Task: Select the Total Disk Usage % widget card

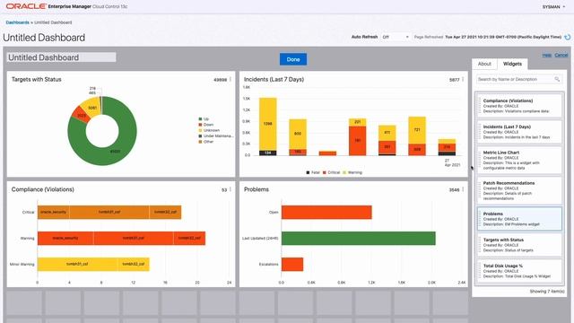Action: (x=519, y=271)
